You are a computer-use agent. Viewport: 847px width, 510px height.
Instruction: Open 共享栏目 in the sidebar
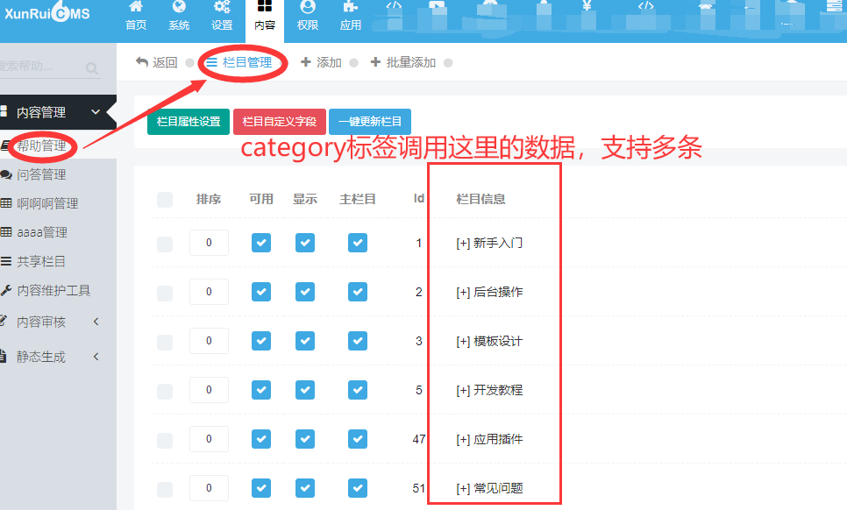pyautogui.click(x=41, y=262)
